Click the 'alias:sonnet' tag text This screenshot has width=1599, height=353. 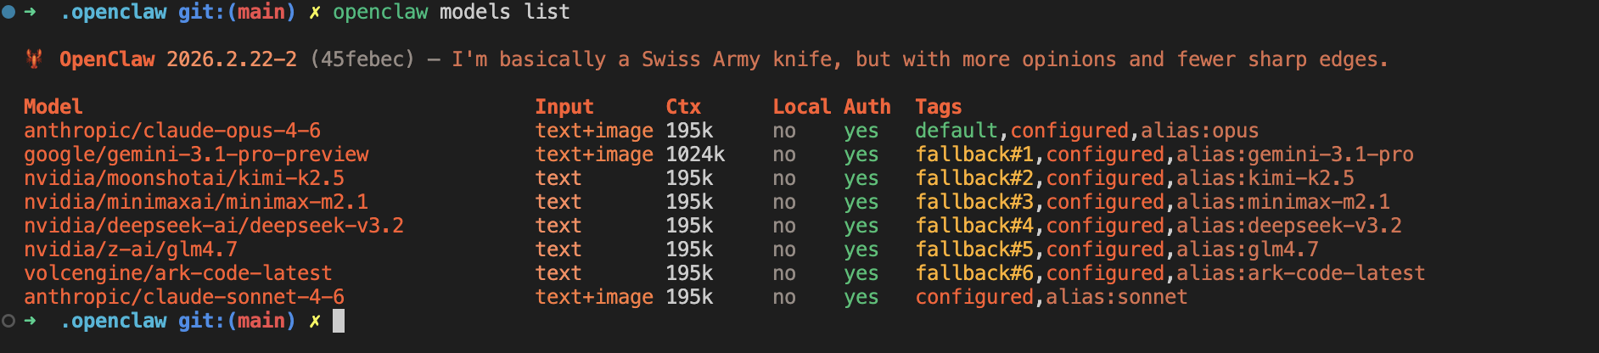pyautogui.click(x=1116, y=297)
